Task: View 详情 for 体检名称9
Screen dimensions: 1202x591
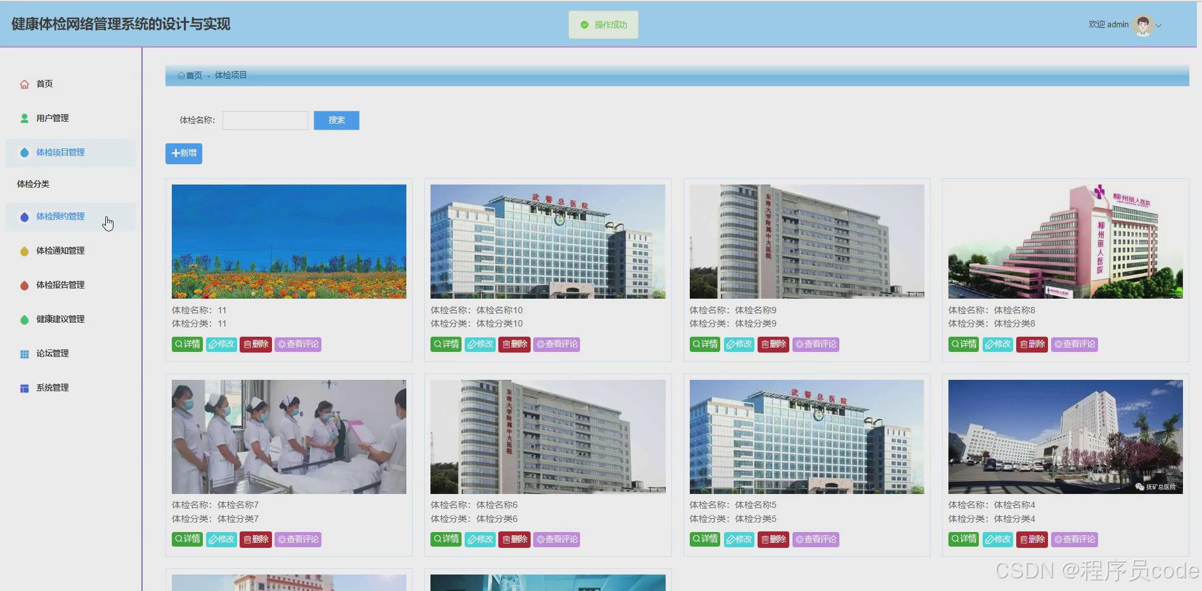Action: coord(705,344)
